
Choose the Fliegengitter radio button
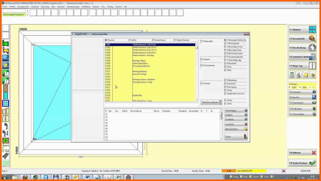pos(202,41)
